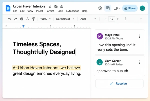Open the toolbar more options menu
This screenshot has height=101, width=150.
[125, 19]
